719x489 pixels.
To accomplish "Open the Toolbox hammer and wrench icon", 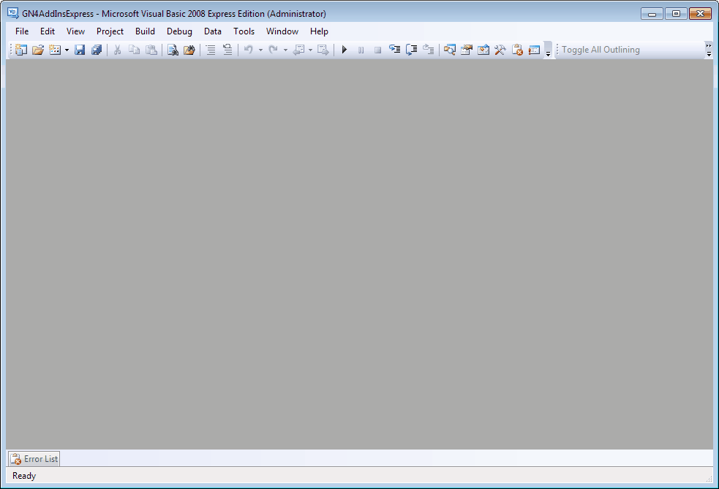I will coord(500,50).
